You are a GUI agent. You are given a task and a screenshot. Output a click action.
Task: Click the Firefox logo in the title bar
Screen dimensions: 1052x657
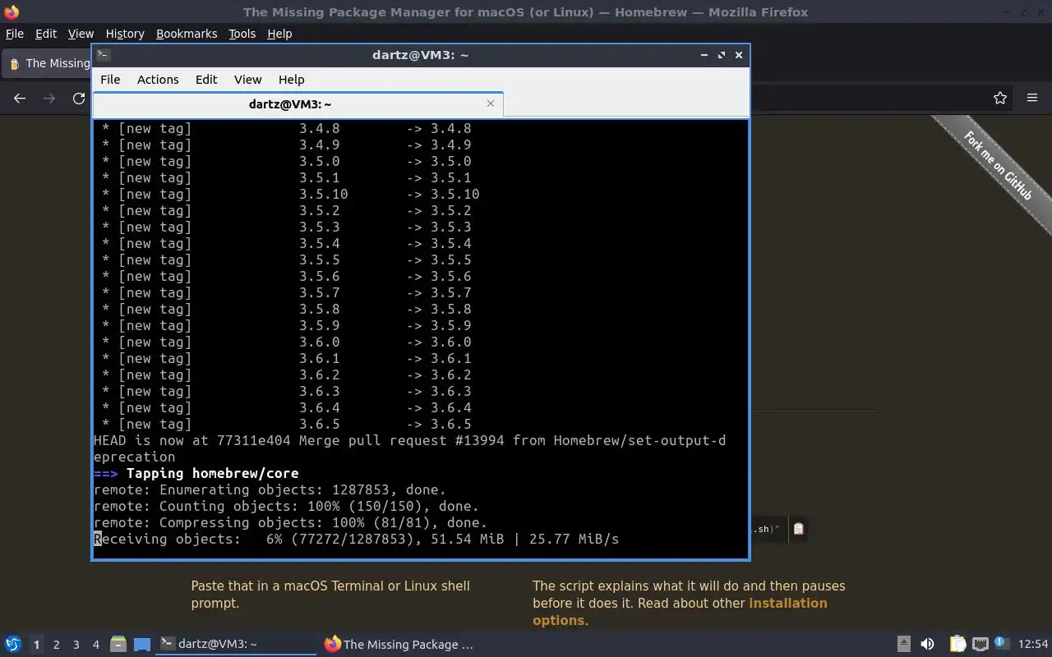[11, 11]
